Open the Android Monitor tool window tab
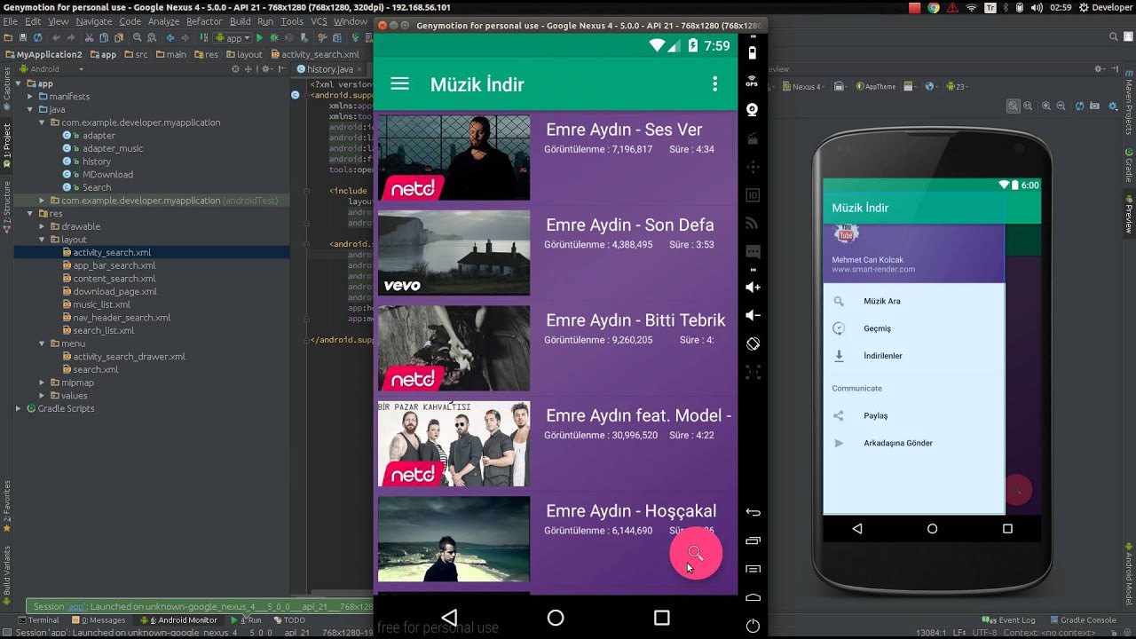Screen dimensions: 1136x639 [x=178, y=620]
